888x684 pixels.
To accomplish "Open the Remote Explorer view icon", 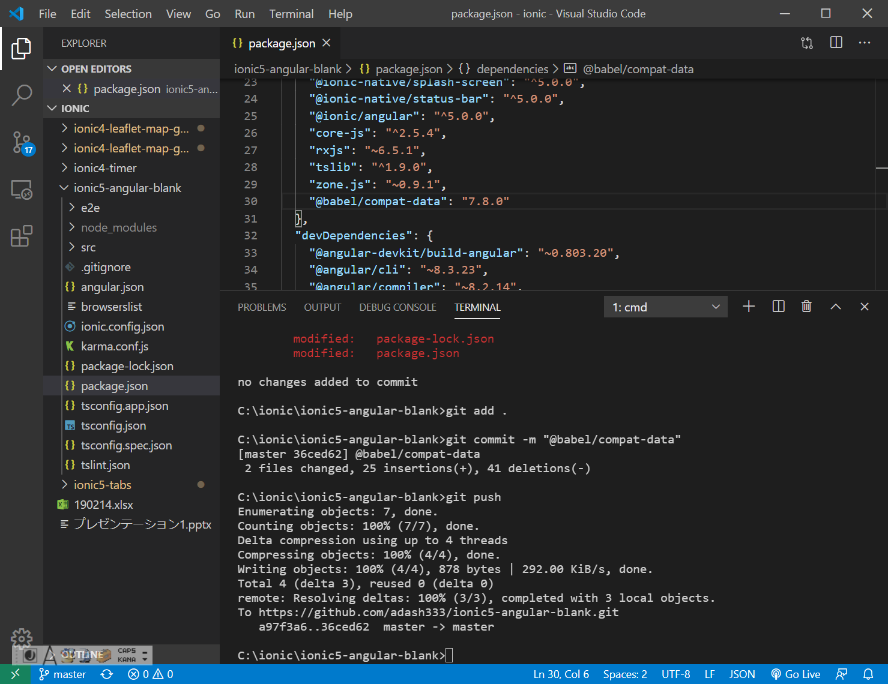I will [22, 190].
